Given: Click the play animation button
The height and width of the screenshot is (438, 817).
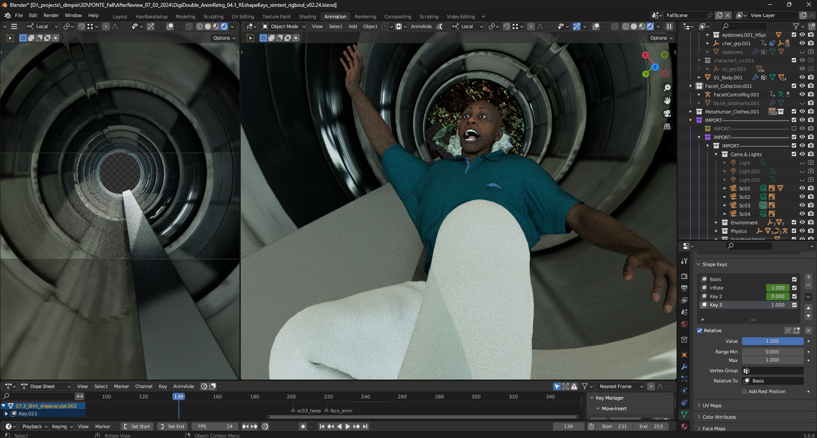Looking at the screenshot, I should pos(347,426).
